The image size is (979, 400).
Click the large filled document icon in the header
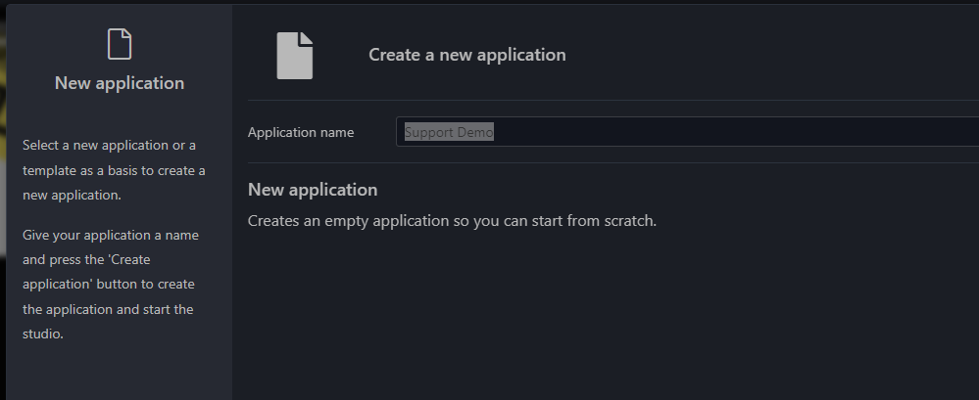[x=295, y=55]
